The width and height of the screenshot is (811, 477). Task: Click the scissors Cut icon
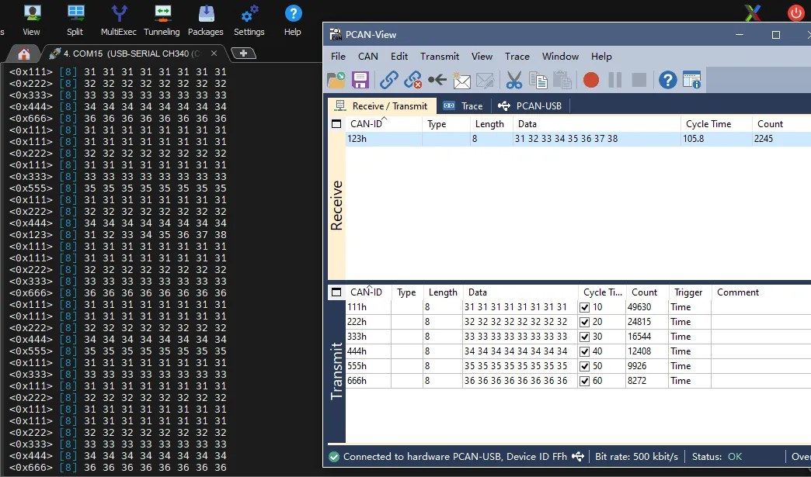[514, 80]
